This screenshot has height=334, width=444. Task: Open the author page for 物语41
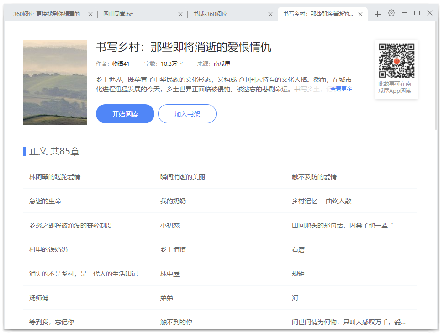click(120, 64)
